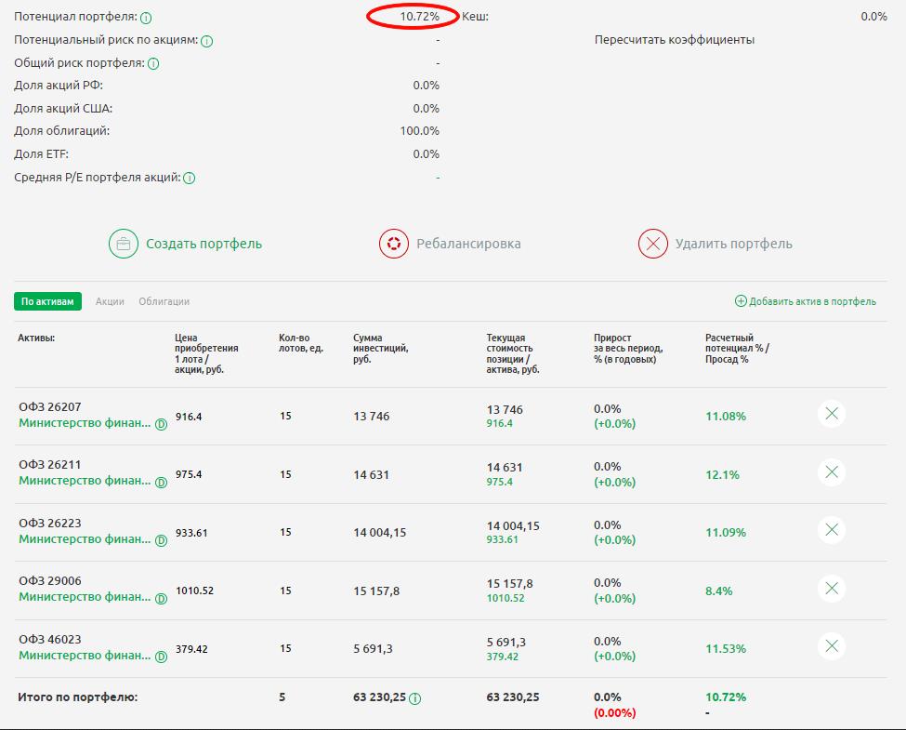Start Ребалансировка of the portfolio
The image size is (906, 730).
(x=450, y=244)
